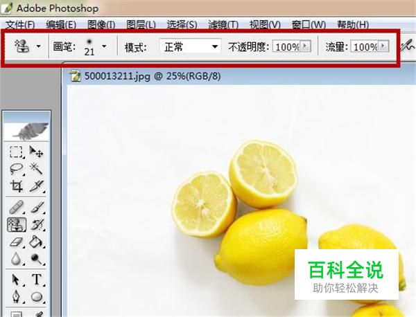This screenshot has height=317, width=416.
Task: Select the Eraser tool
Action: click(16, 242)
